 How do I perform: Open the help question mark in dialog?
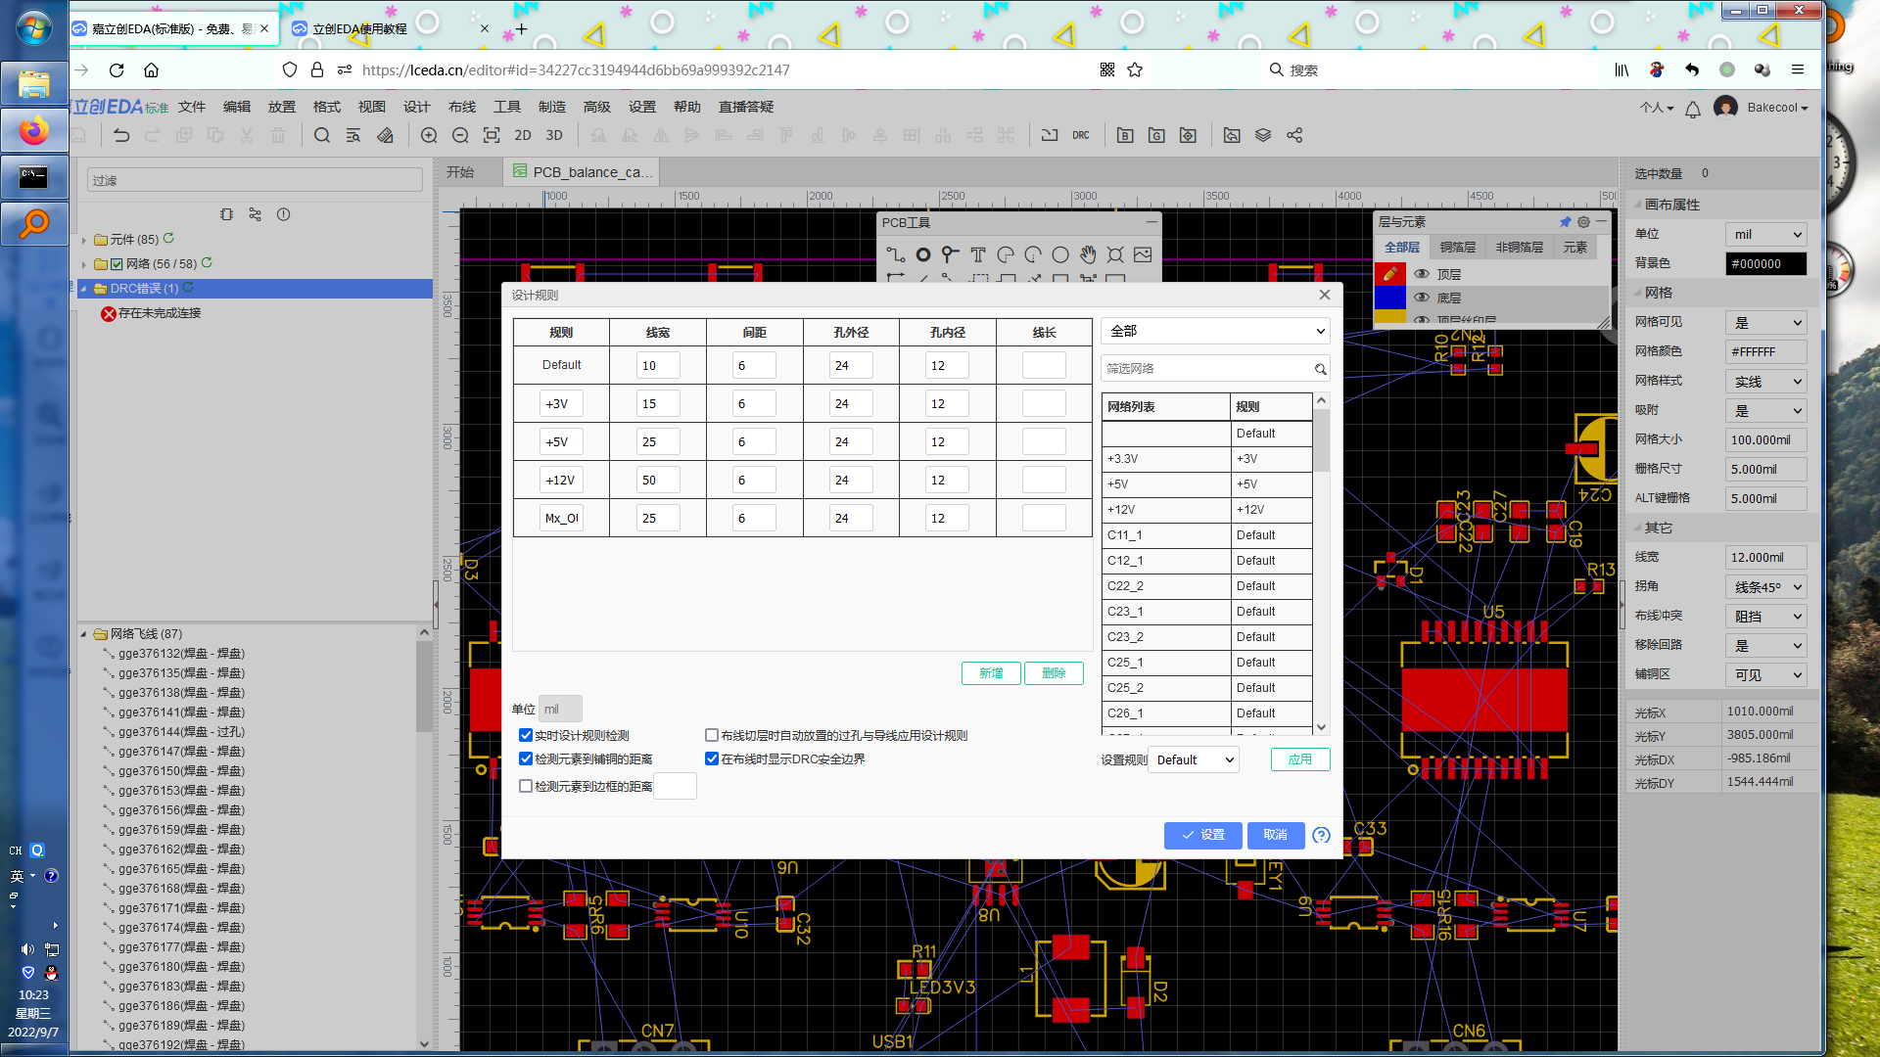(1321, 835)
